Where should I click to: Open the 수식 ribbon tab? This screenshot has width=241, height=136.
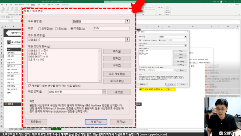point(27,5)
